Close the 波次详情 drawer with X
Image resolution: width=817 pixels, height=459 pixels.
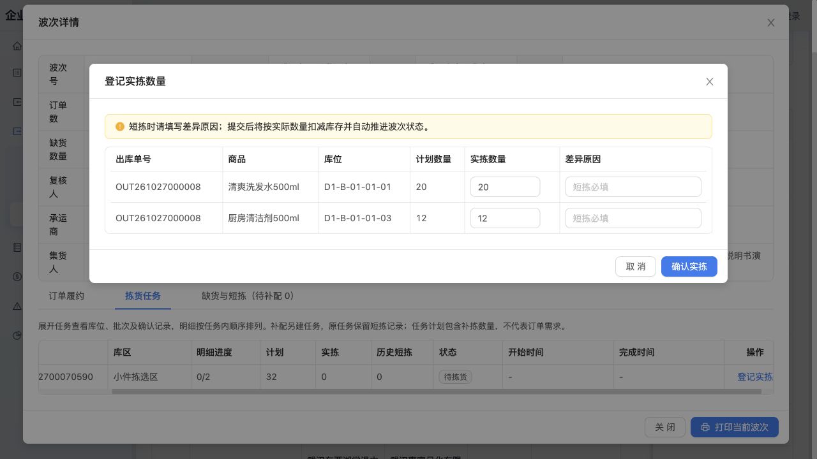pyautogui.click(x=771, y=22)
